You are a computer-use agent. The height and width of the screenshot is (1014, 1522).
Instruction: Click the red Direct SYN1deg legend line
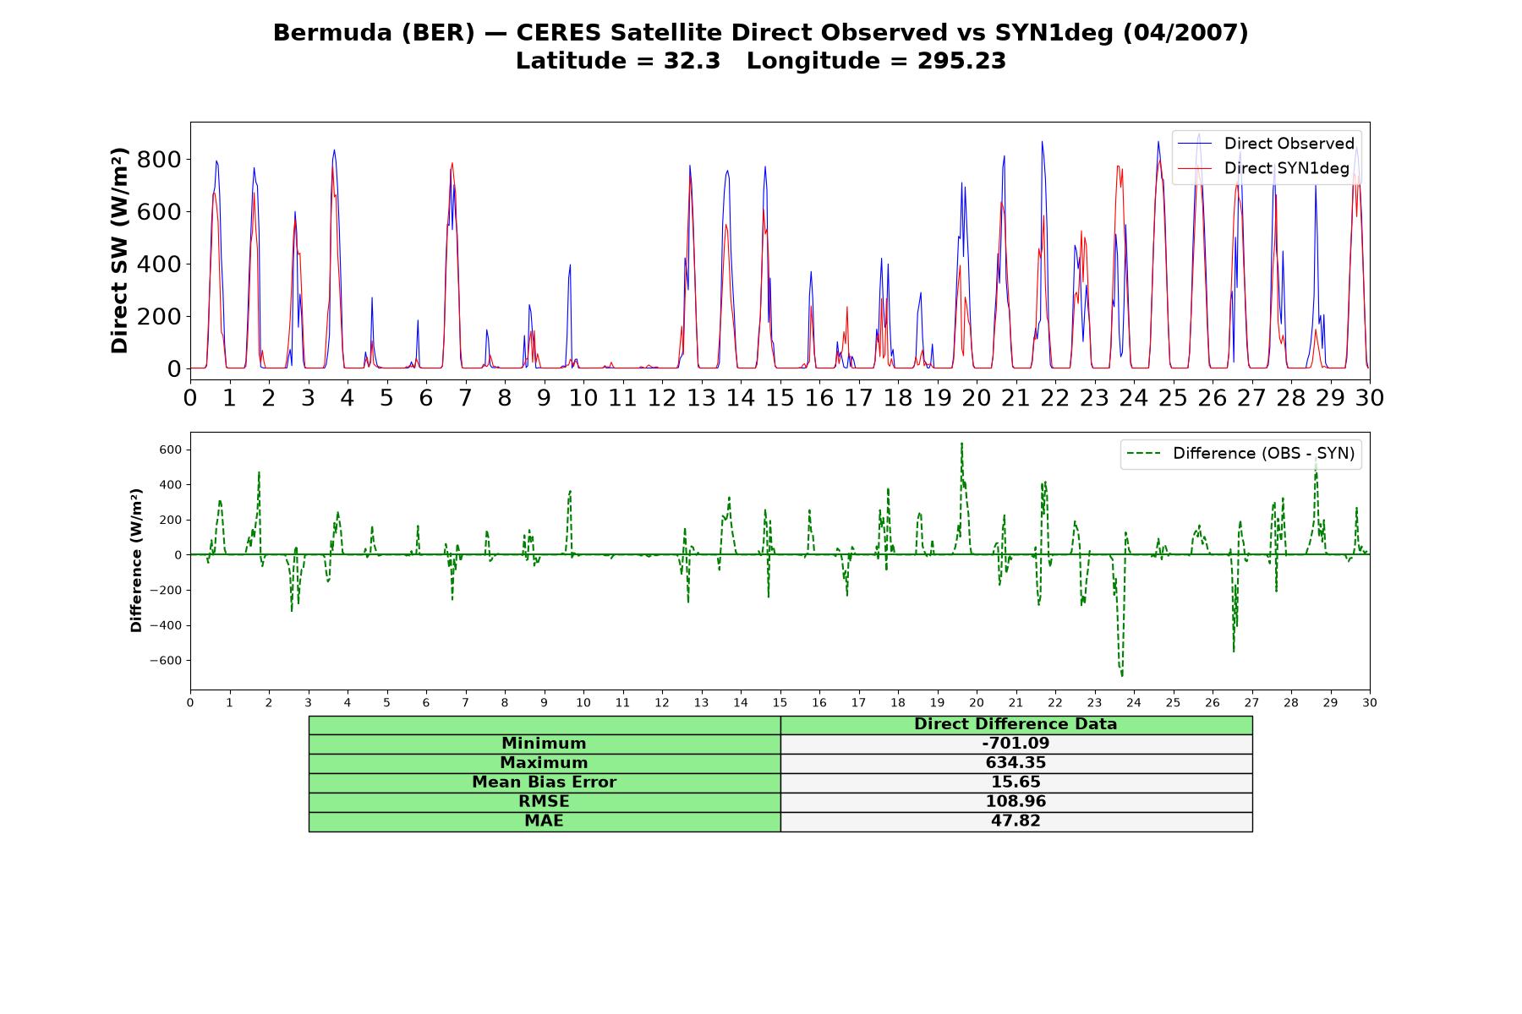pyautogui.click(x=1194, y=168)
